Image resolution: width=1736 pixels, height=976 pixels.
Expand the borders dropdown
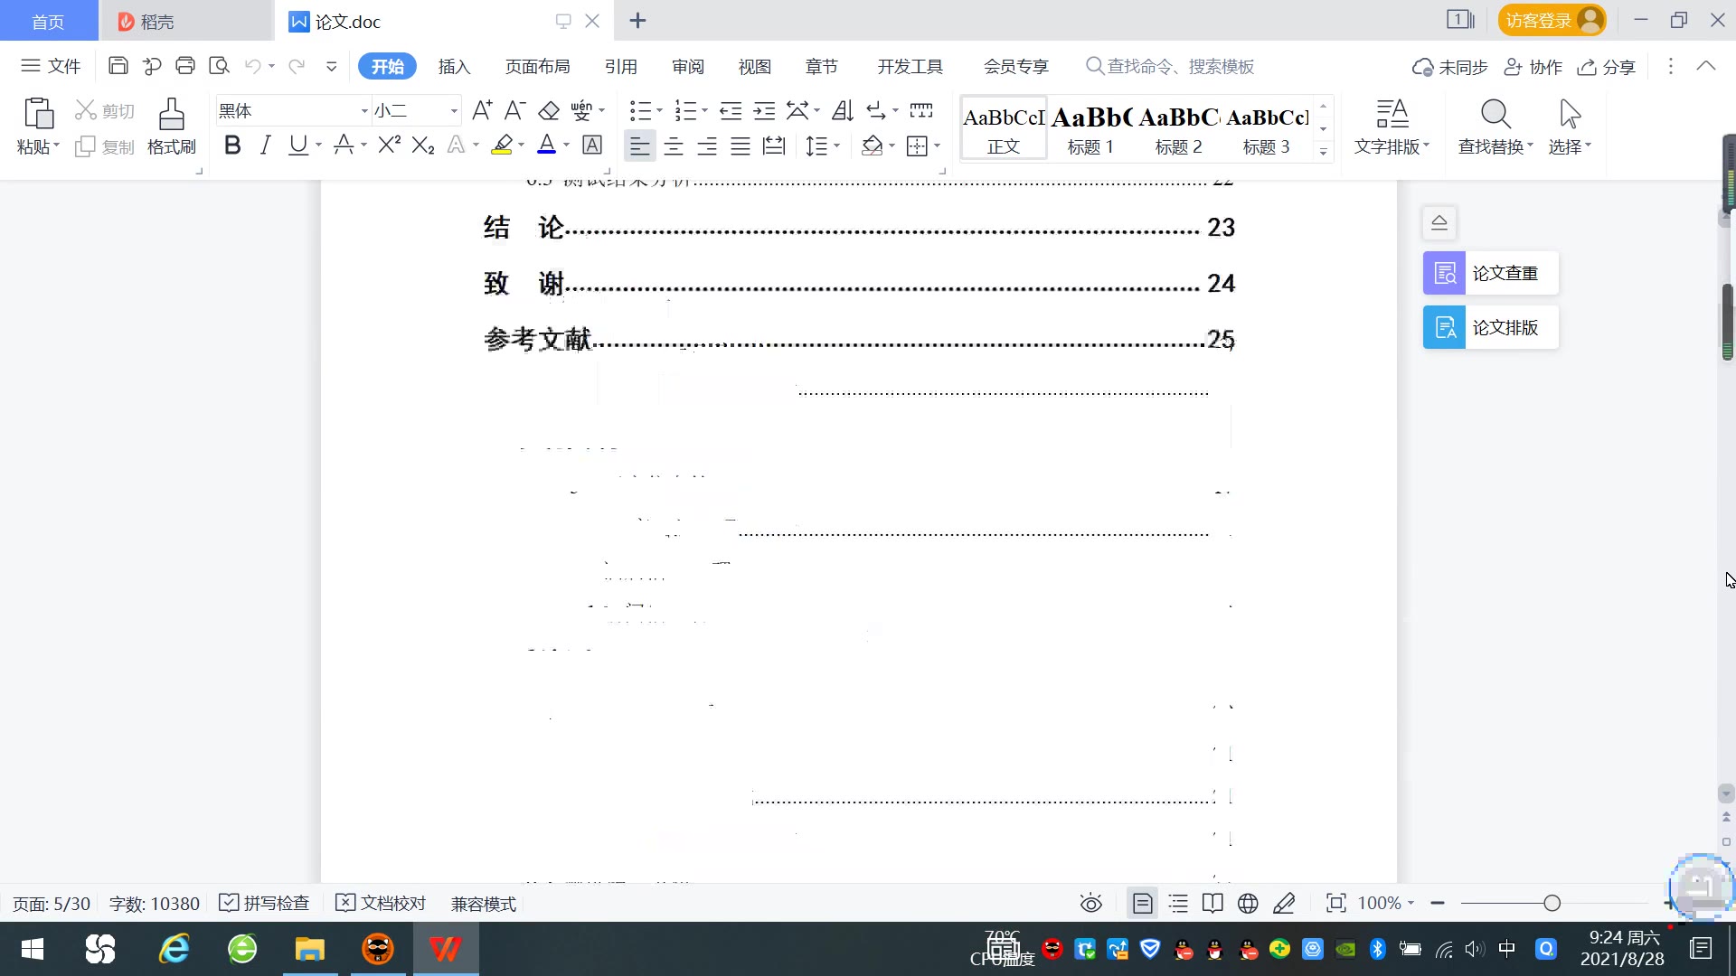[x=938, y=145]
